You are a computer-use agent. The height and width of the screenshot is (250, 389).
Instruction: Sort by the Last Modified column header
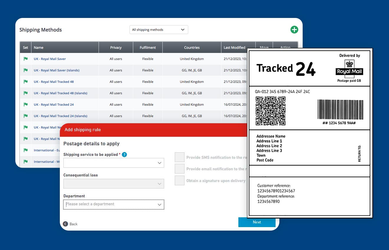pyautogui.click(x=235, y=47)
